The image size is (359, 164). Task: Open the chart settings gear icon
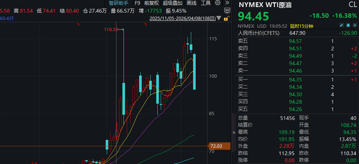(x=218, y=3)
